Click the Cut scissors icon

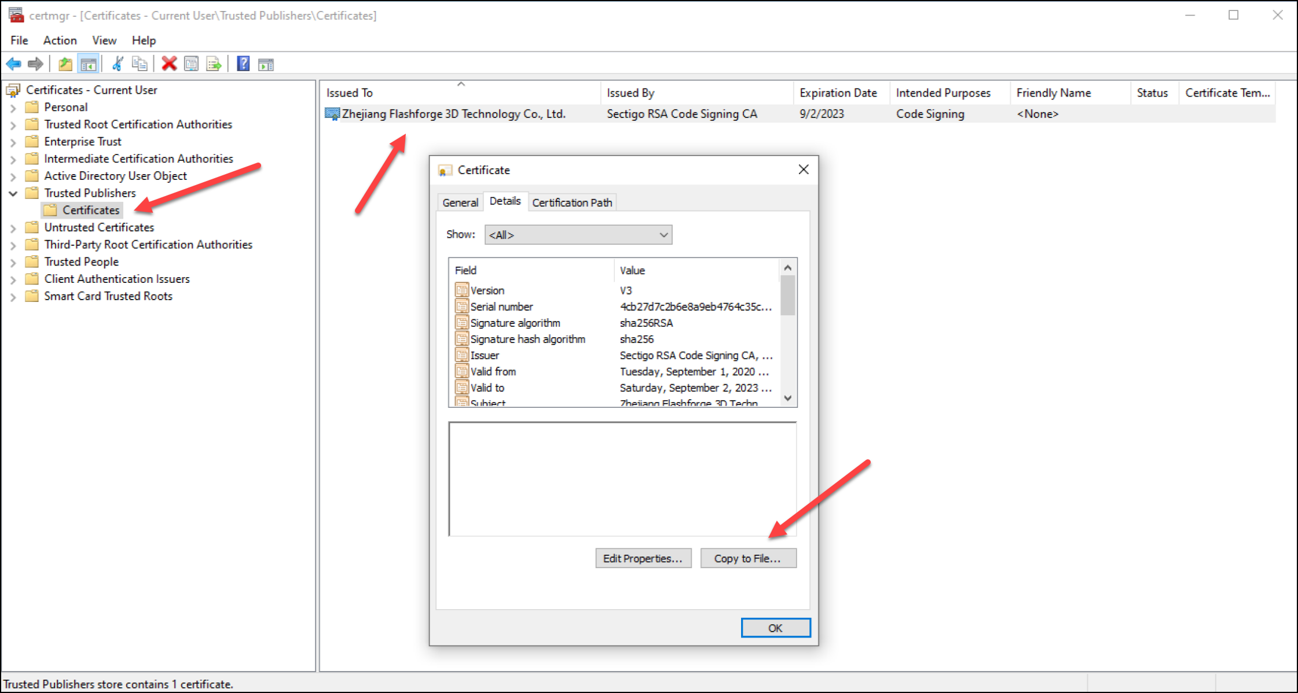pyautogui.click(x=118, y=64)
